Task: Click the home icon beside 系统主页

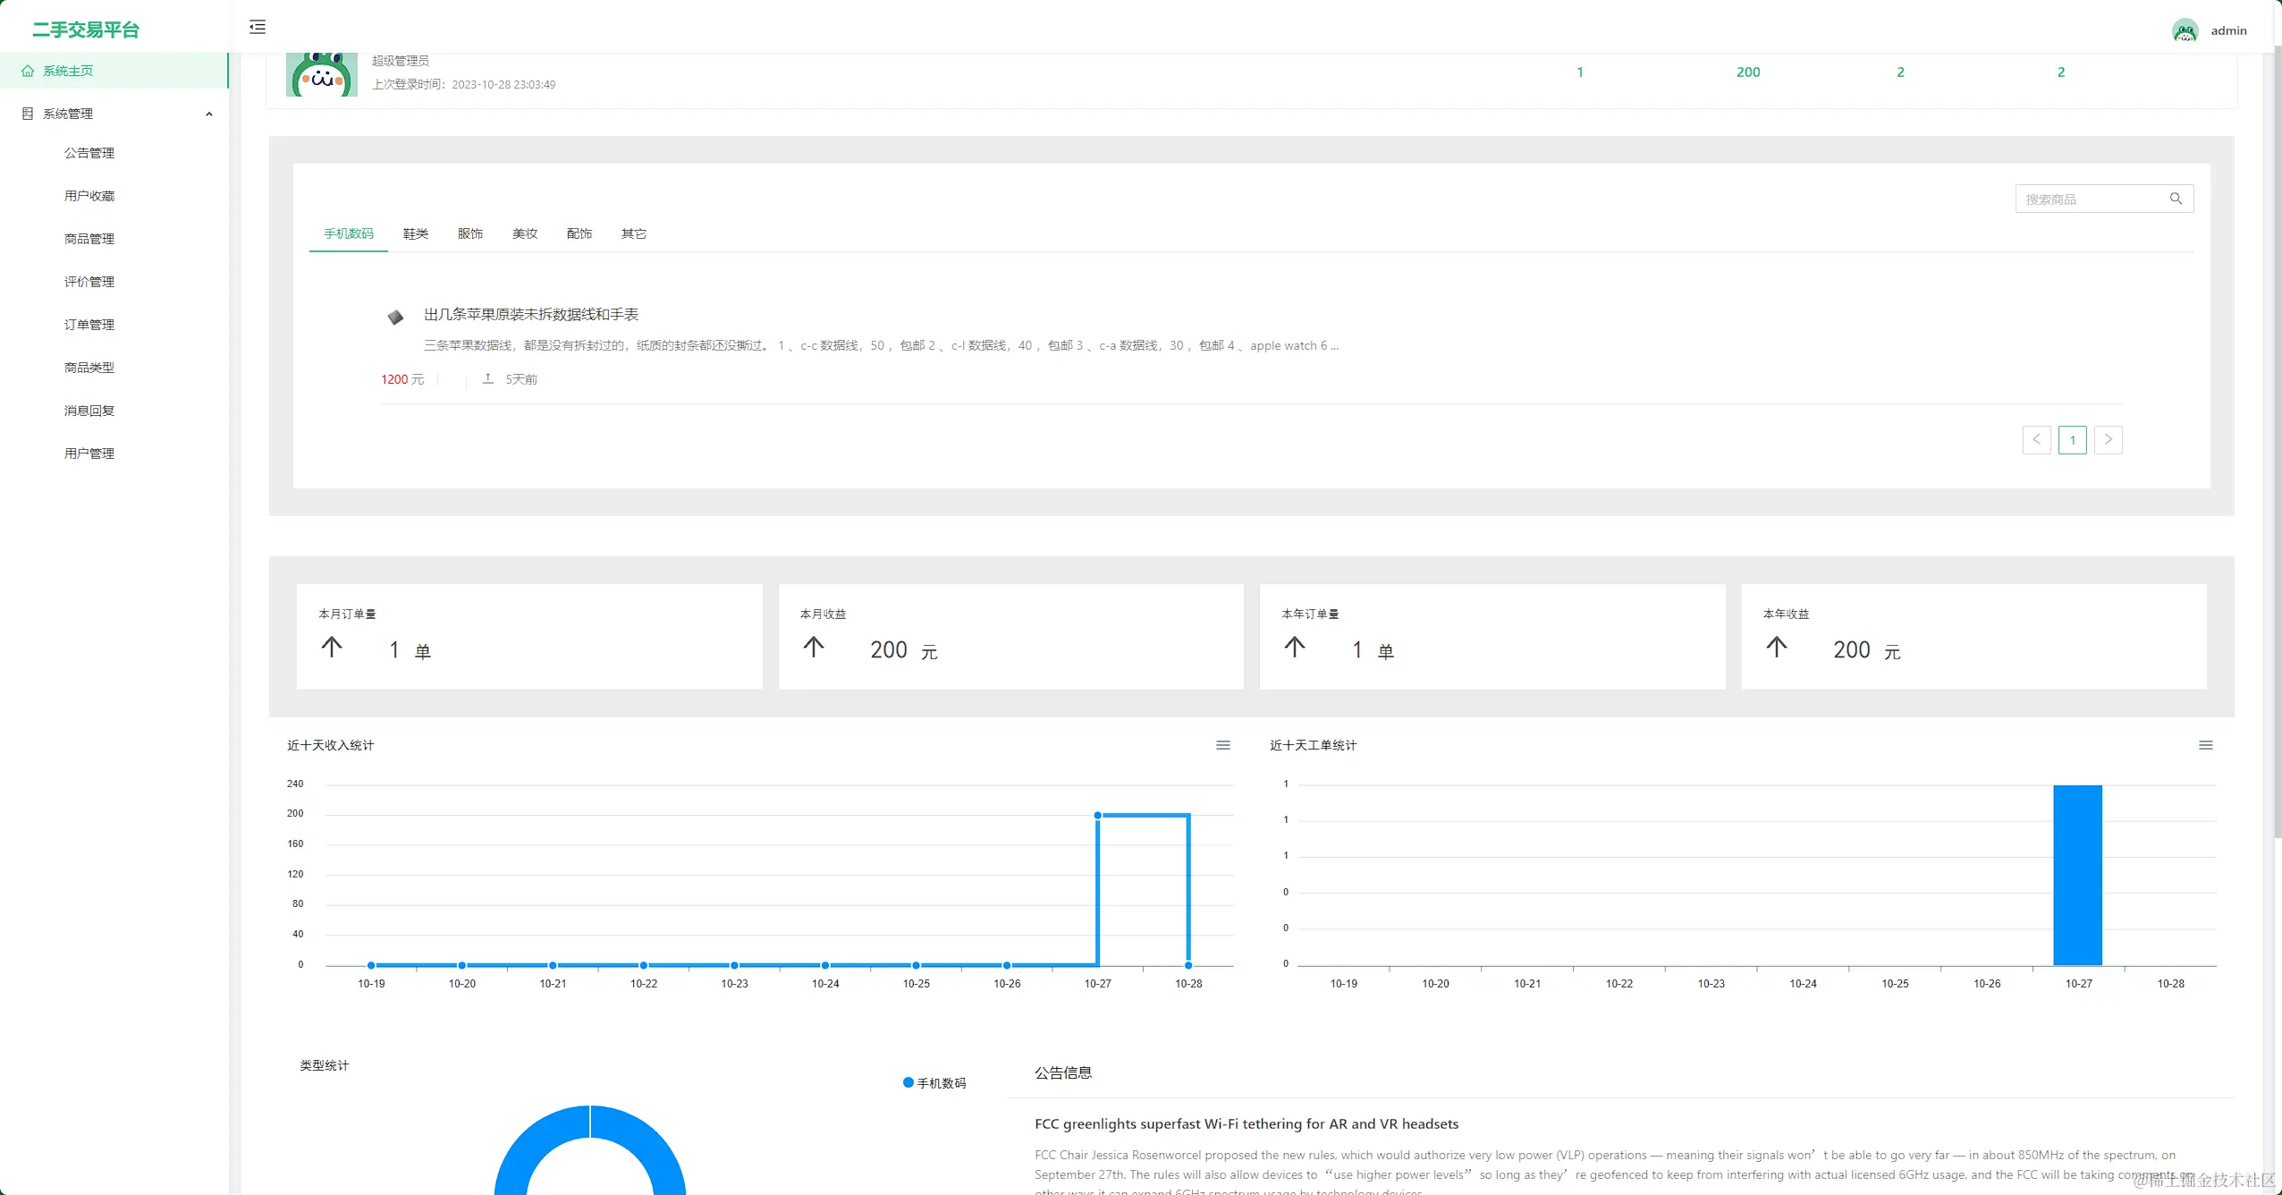Action: coord(28,71)
